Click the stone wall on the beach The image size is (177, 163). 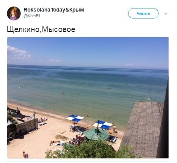click(27, 125)
